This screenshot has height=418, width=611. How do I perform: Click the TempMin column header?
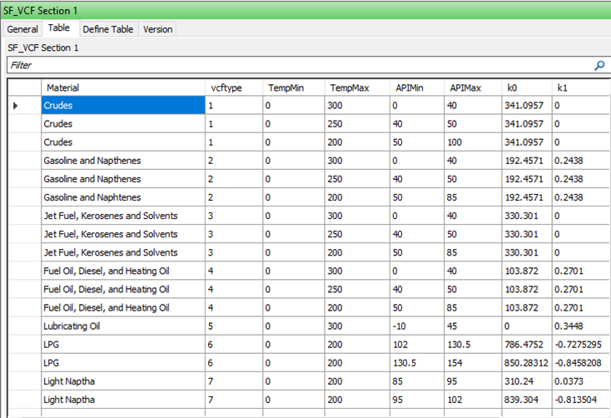pyautogui.click(x=294, y=87)
